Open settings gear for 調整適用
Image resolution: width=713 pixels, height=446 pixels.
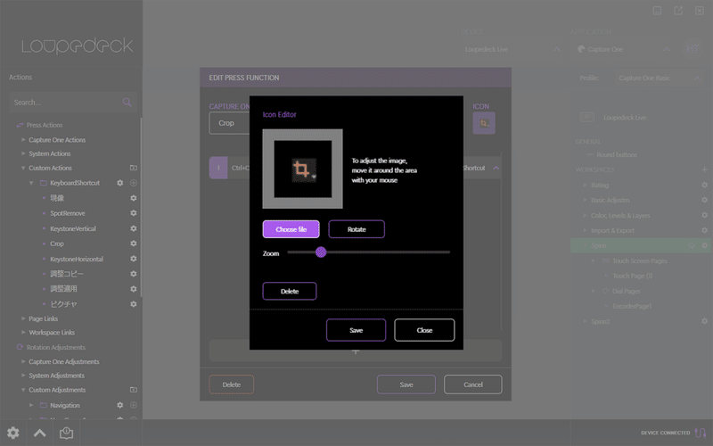(134, 289)
